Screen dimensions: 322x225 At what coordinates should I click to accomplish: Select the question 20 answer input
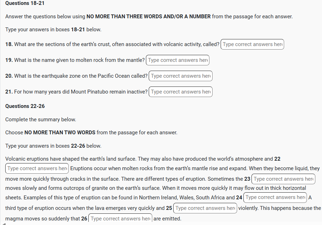click(x=180, y=76)
